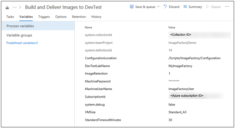Open the more actions ellipsis menu

[x=227, y=7]
